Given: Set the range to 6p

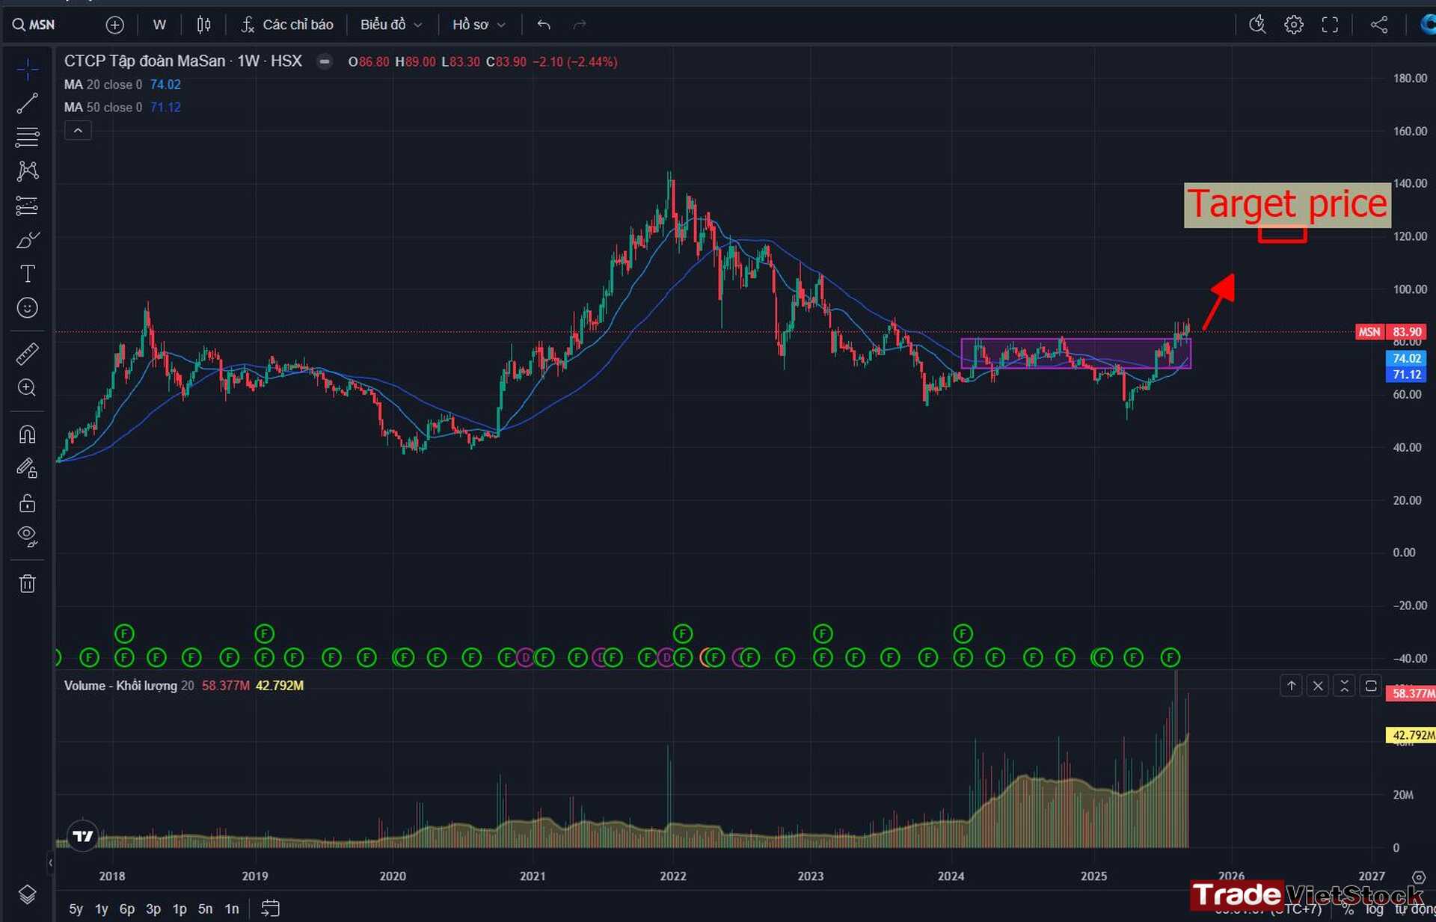Looking at the screenshot, I should (x=127, y=909).
